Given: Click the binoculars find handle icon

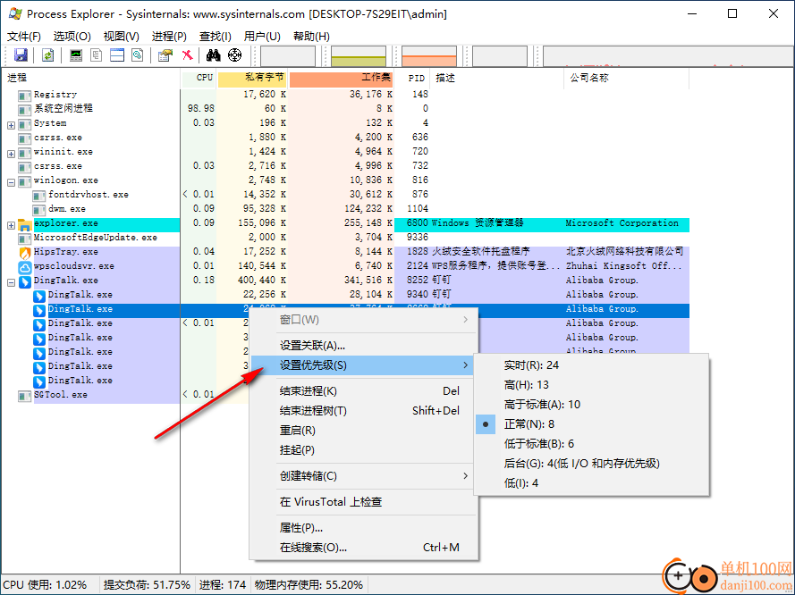Looking at the screenshot, I should pos(214,55).
